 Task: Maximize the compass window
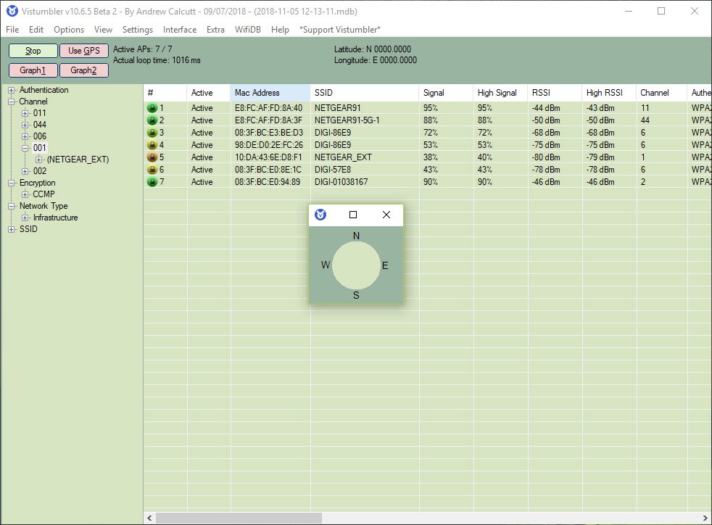coord(353,215)
